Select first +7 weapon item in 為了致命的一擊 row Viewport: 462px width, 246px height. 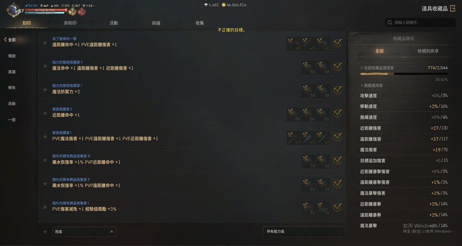(294, 44)
